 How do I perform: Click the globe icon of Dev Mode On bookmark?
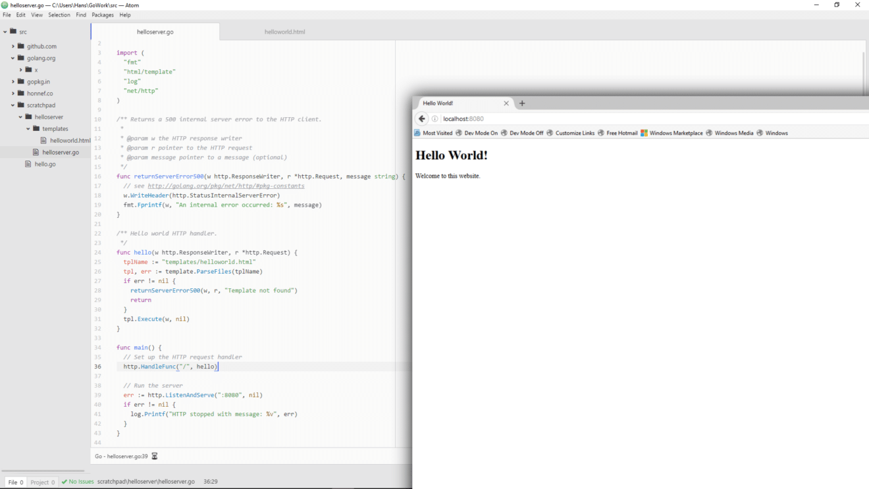tap(459, 133)
